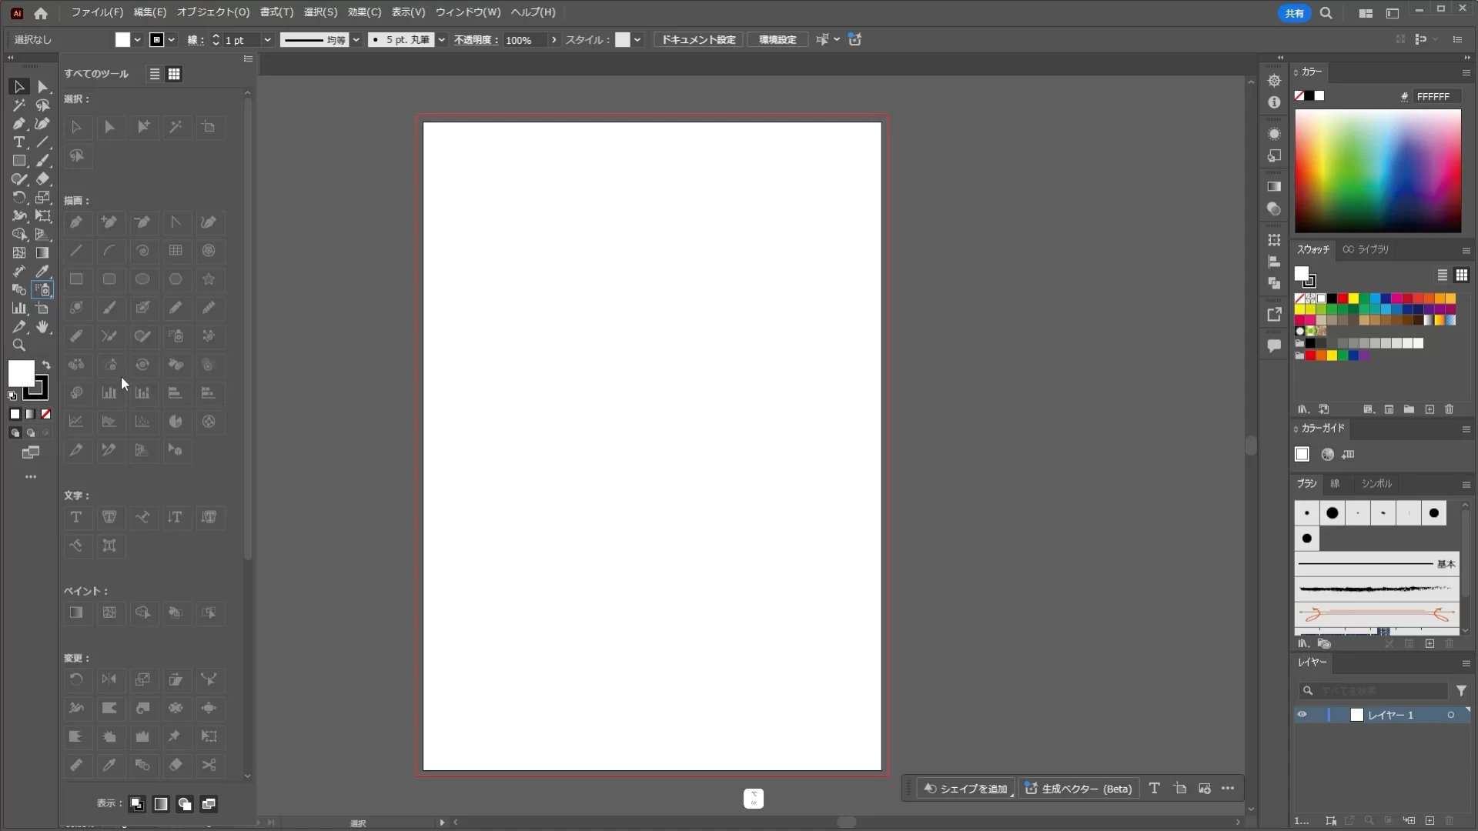
Task: Click the hex color value field FFFFFF
Action: click(1436, 96)
